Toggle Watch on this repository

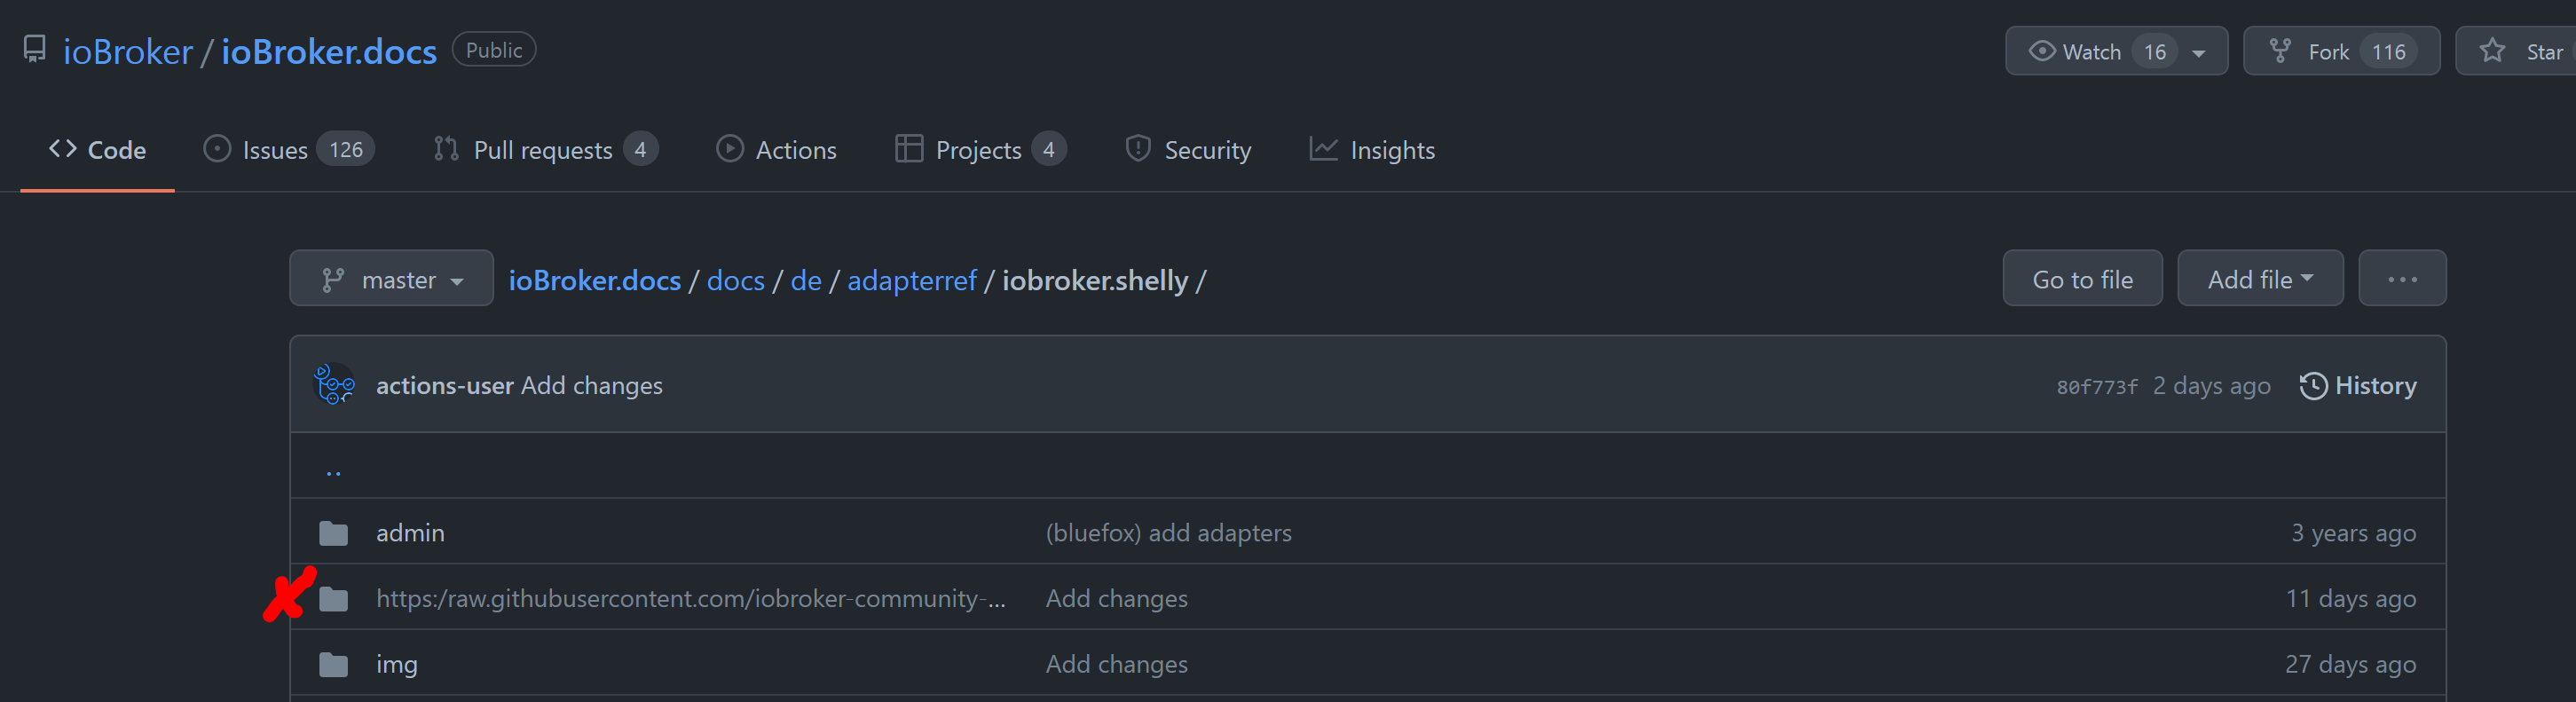[2076, 51]
